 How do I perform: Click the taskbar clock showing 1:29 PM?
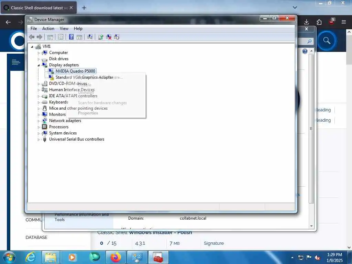[334, 257]
